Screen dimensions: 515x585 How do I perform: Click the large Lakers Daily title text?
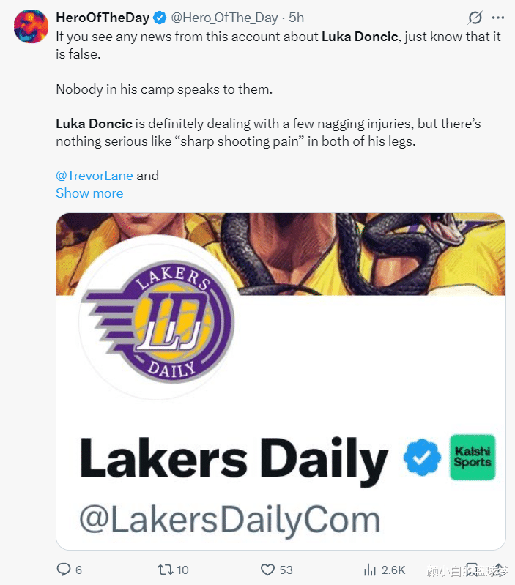click(x=233, y=460)
